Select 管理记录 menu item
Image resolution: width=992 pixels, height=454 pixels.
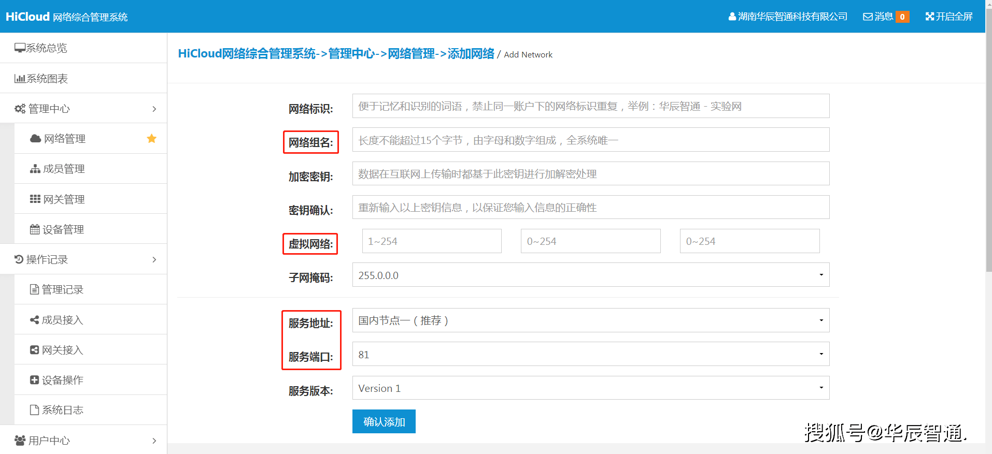point(91,289)
